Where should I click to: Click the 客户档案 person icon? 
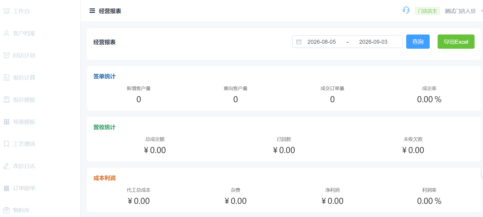[6, 33]
